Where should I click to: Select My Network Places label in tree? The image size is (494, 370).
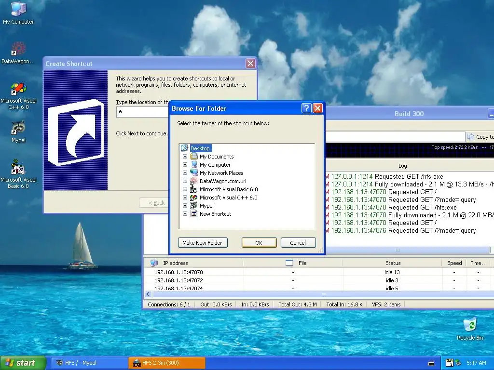pos(221,173)
